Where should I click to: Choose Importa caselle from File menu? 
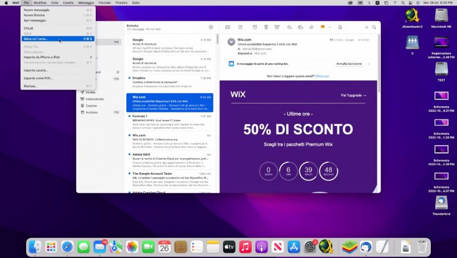(x=58, y=70)
